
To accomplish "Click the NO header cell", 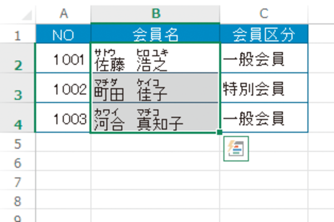I will click(x=63, y=34).
